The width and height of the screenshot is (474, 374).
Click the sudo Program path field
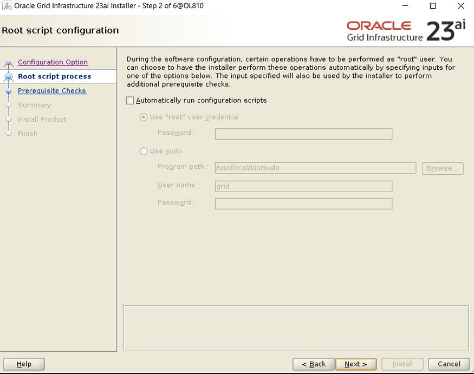(x=315, y=168)
